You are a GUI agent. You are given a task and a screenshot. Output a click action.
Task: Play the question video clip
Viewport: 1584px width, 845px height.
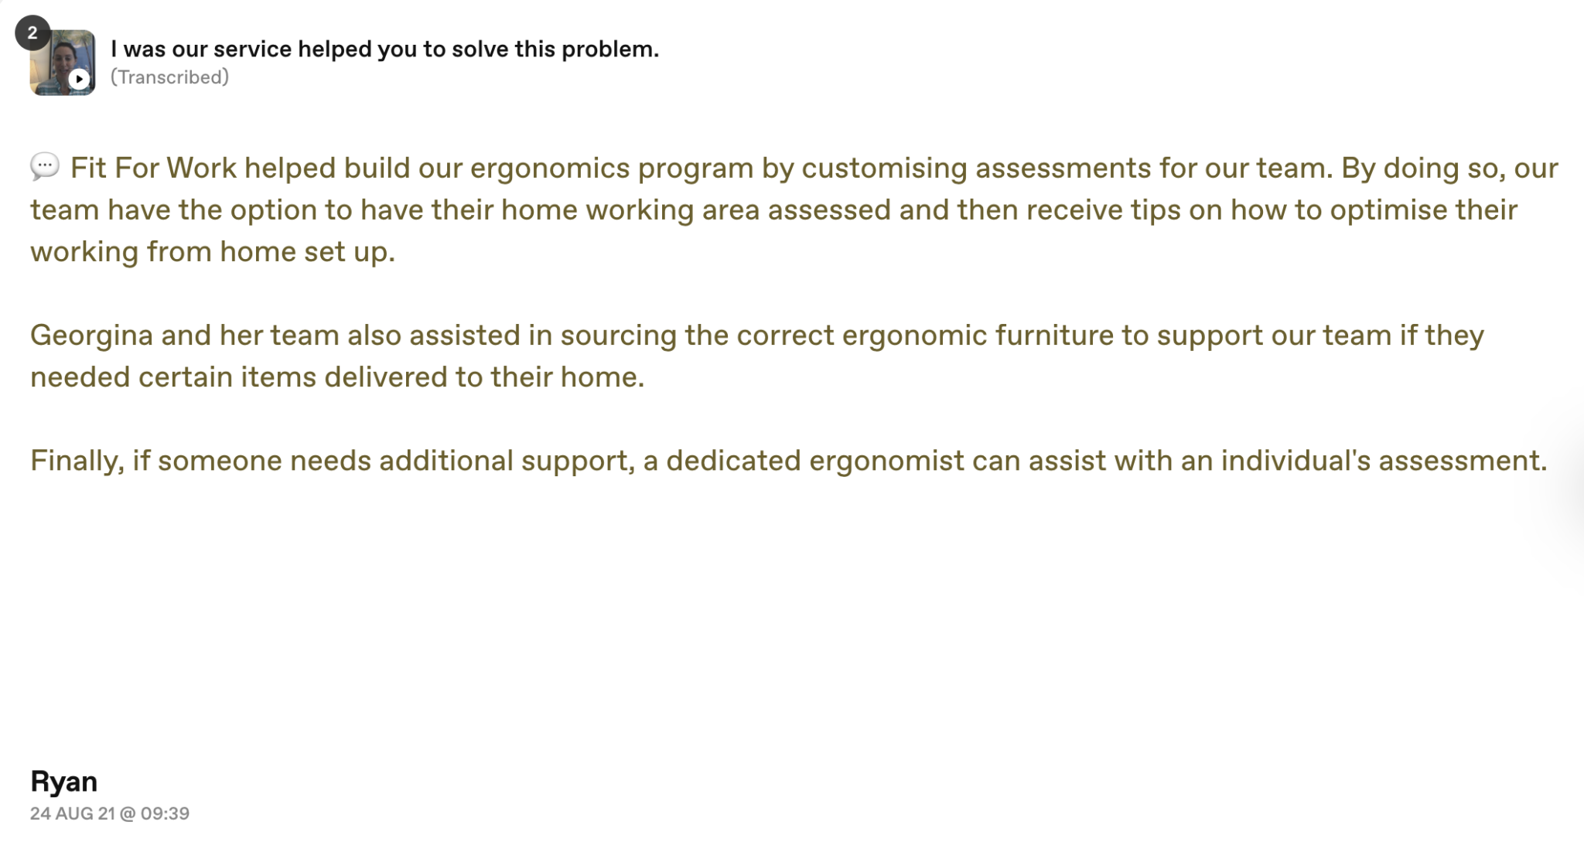[79, 79]
